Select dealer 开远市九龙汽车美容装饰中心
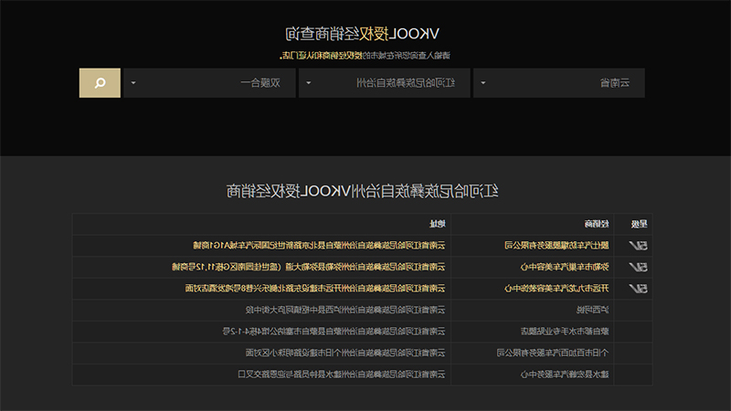The image size is (731, 411). 556,289
